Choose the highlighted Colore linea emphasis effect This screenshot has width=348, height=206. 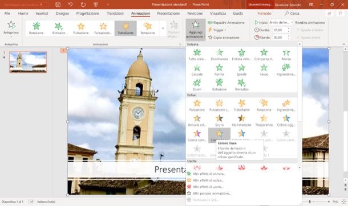click(219, 135)
